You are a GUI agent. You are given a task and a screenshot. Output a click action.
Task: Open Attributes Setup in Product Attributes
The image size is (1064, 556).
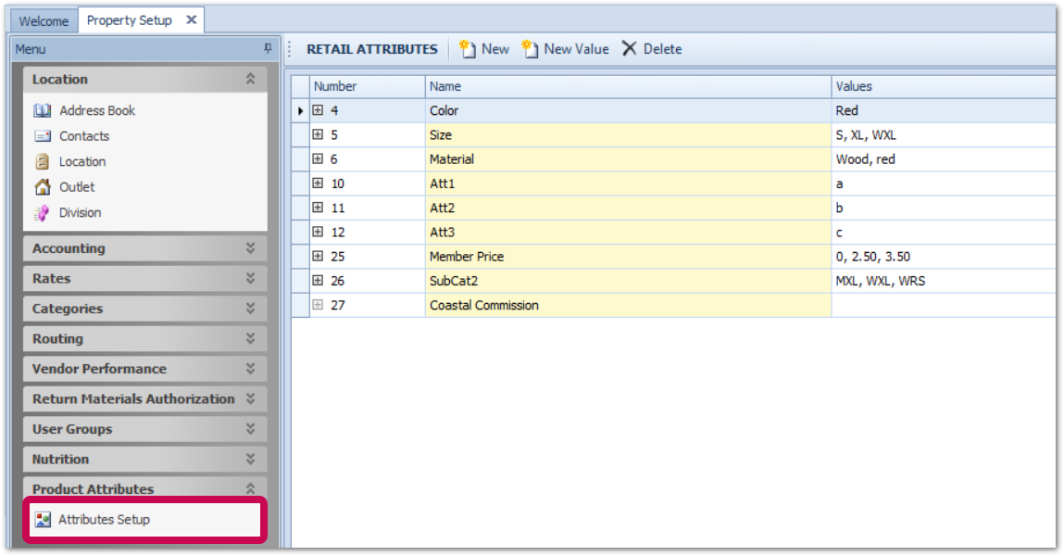pos(104,520)
